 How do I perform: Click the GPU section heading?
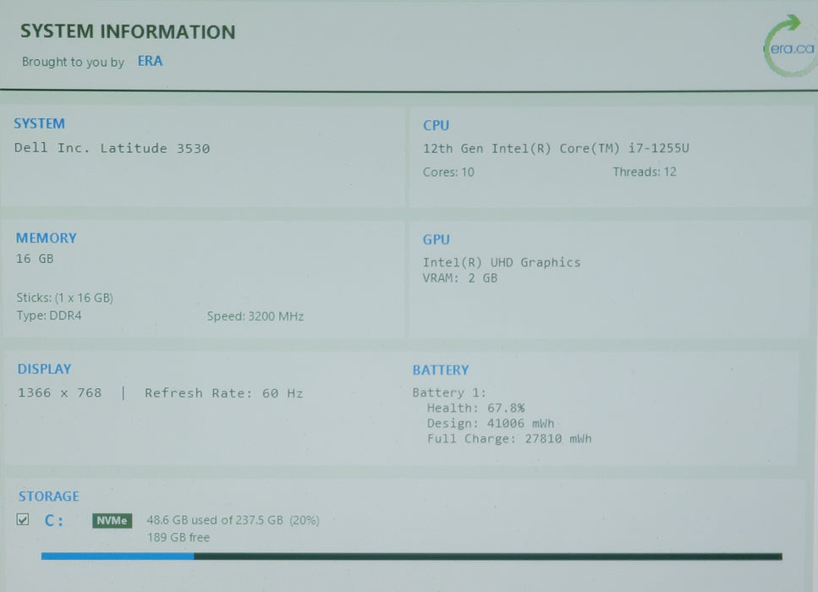436,240
